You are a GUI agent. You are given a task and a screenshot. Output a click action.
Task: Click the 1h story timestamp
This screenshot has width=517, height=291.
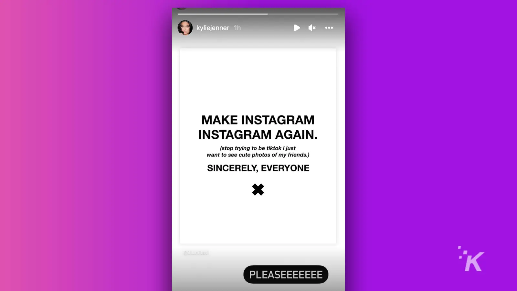[x=237, y=28]
